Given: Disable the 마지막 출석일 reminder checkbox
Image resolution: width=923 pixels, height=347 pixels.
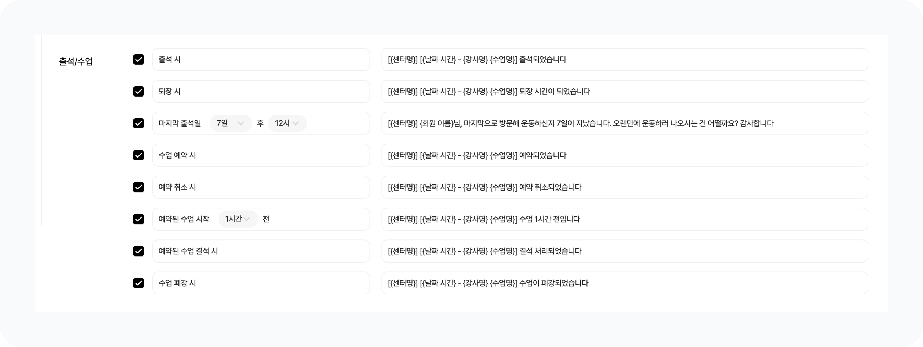Looking at the screenshot, I should point(138,123).
